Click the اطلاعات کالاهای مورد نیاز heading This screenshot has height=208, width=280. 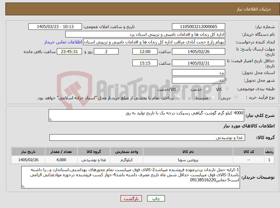[x=249, y=126]
